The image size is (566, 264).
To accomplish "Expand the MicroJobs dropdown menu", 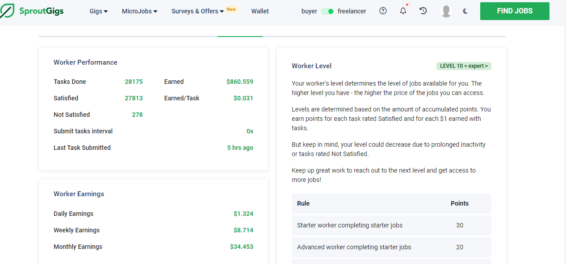I will [x=139, y=11].
